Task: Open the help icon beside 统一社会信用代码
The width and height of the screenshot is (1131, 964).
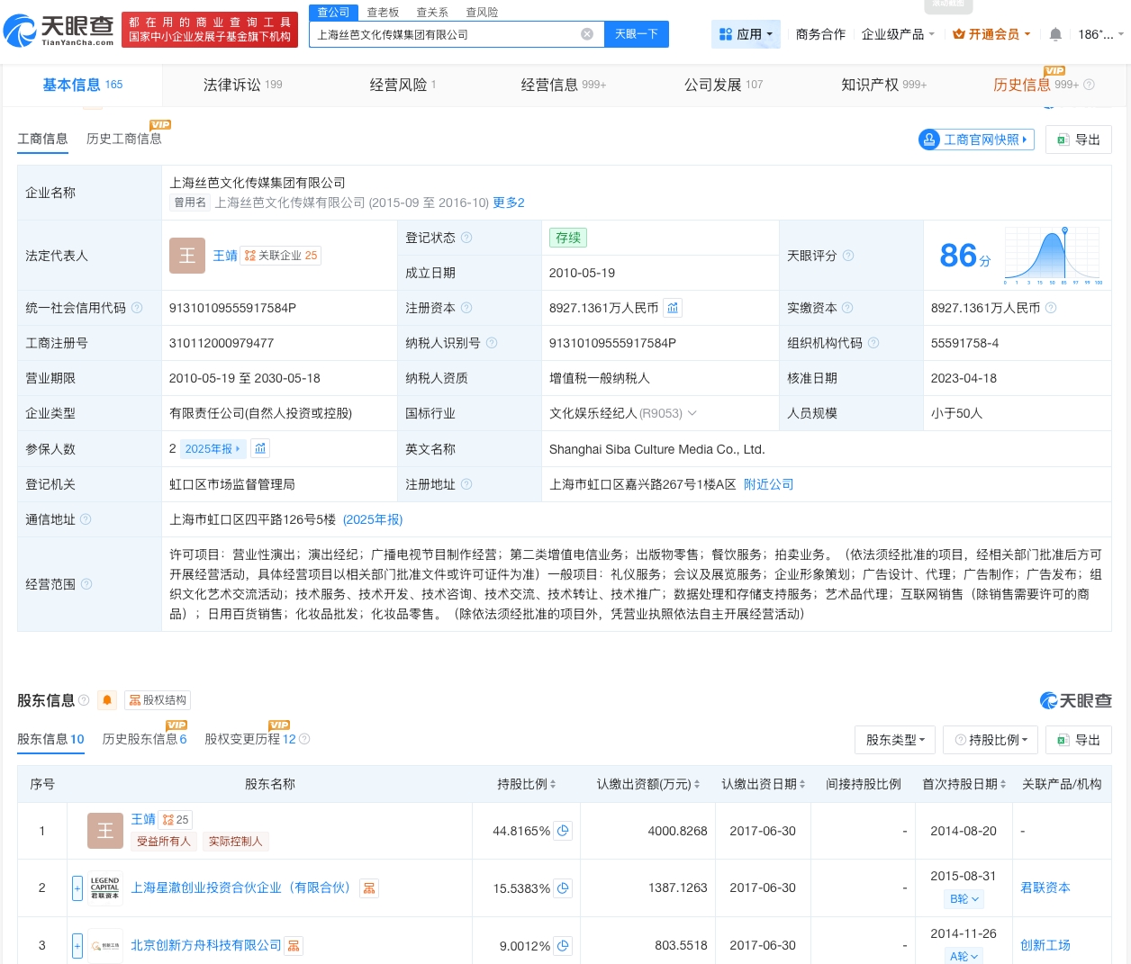Action: [x=137, y=308]
